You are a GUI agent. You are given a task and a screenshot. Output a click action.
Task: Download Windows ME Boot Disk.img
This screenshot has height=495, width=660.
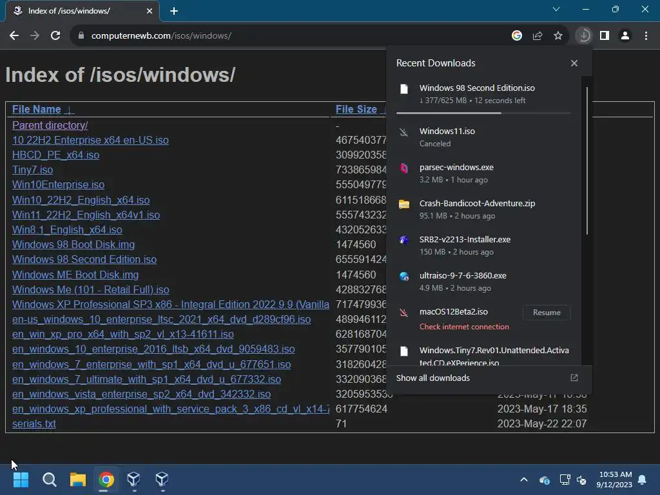click(x=75, y=275)
